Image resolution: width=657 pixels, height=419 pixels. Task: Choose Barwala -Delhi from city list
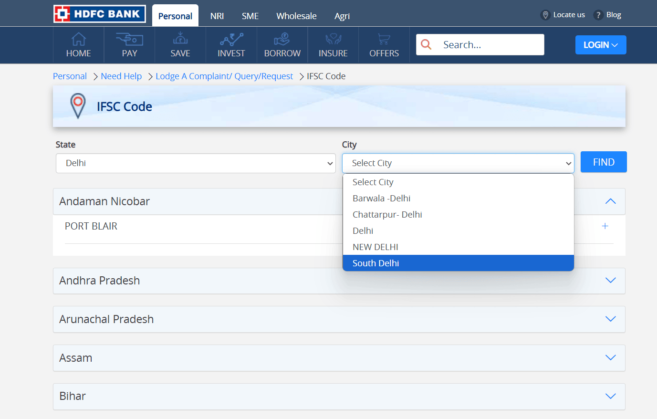click(458, 199)
